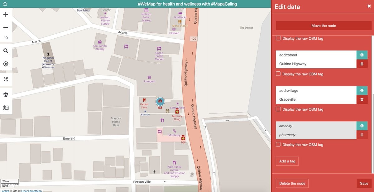Show info for addr:village tag
The height and width of the screenshot is (192, 374).
tap(362, 90)
